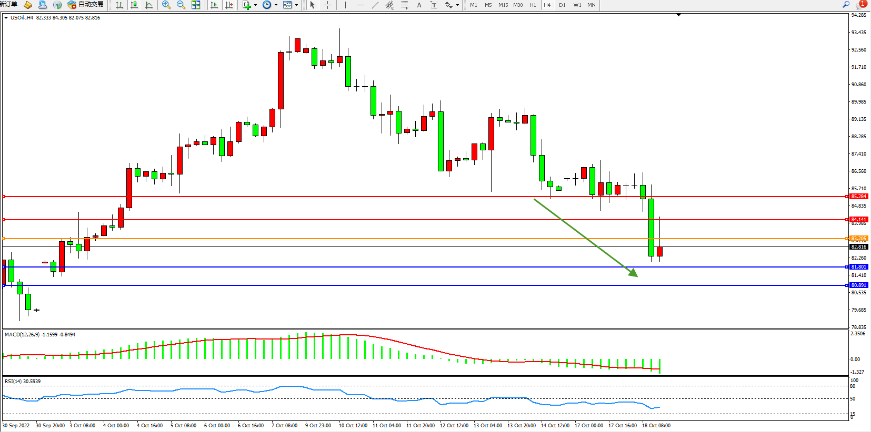Click the USOil,H4 chart title triangle
Viewport: 871px width, 432px height.
pyautogui.click(x=6, y=18)
